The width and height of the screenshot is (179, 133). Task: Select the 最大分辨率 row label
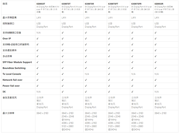pos(8,113)
